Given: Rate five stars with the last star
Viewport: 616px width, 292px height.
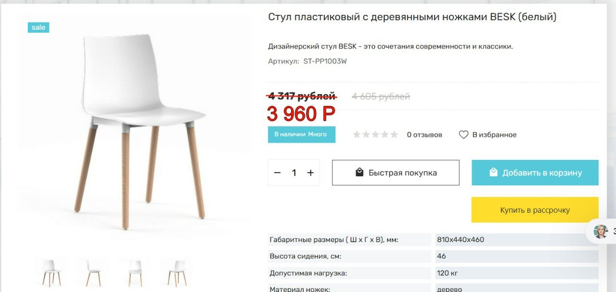Looking at the screenshot, I should [394, 135].
